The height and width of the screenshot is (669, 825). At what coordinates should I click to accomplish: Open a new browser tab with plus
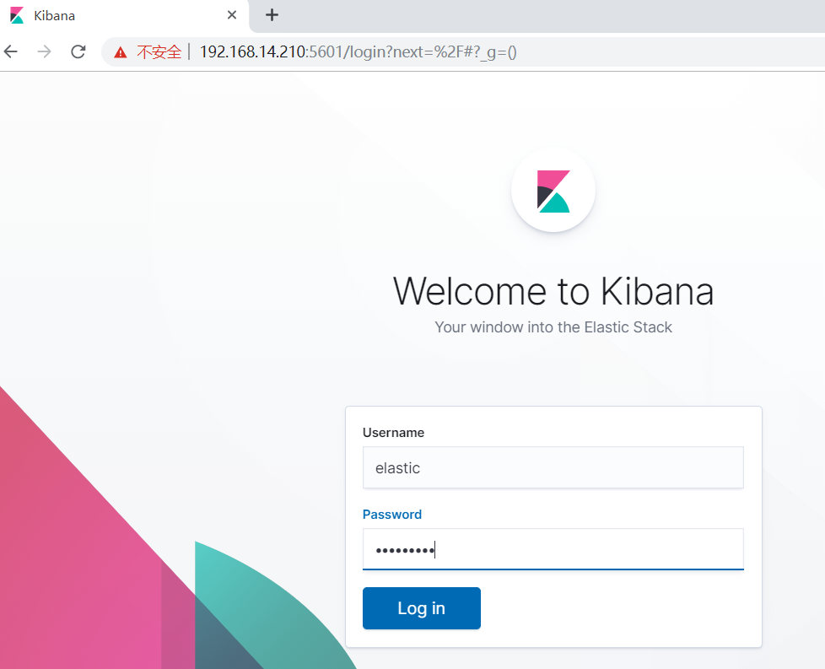click(272, 15)
